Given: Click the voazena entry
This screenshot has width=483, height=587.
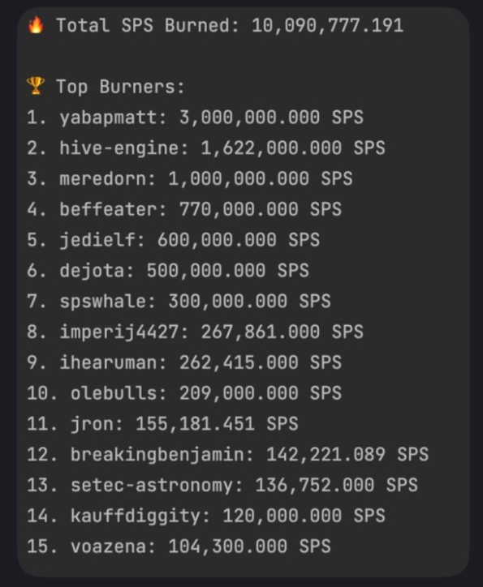Looking at the screenshot, I should [x=179, y=547].
